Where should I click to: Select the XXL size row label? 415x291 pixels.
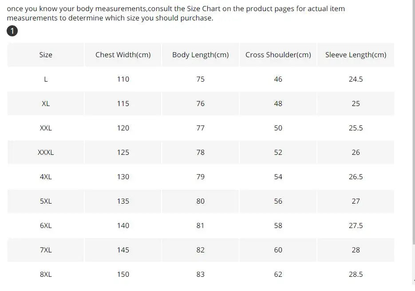click(x=46, y=128)
